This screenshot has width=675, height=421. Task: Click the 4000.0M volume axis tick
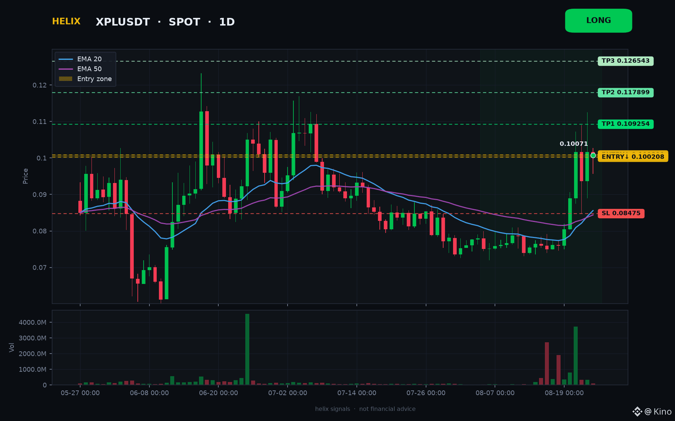point(32,323)
